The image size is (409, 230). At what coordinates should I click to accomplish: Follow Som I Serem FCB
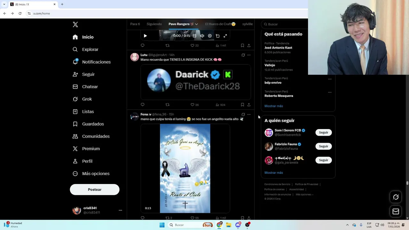tap(323, 133)
